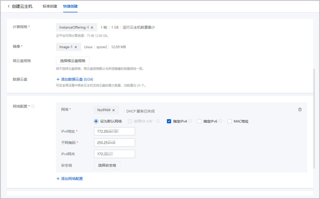Remove the Image-1 tag using its X
This screenshot has width=320, height=199.
[76, 47]
